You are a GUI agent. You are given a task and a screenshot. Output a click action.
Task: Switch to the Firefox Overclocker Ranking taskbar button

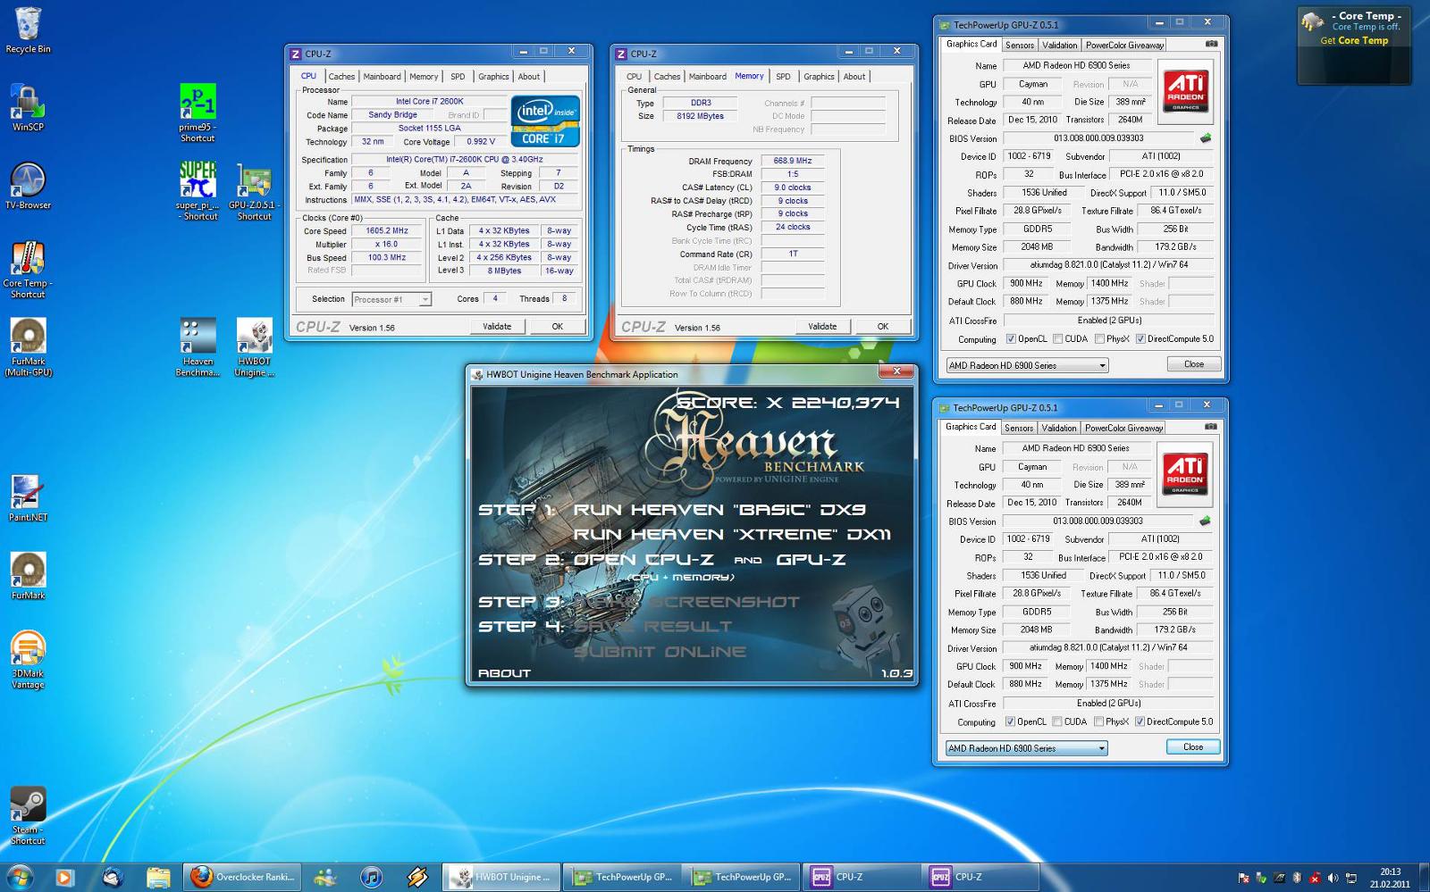(x=242, y=877)
